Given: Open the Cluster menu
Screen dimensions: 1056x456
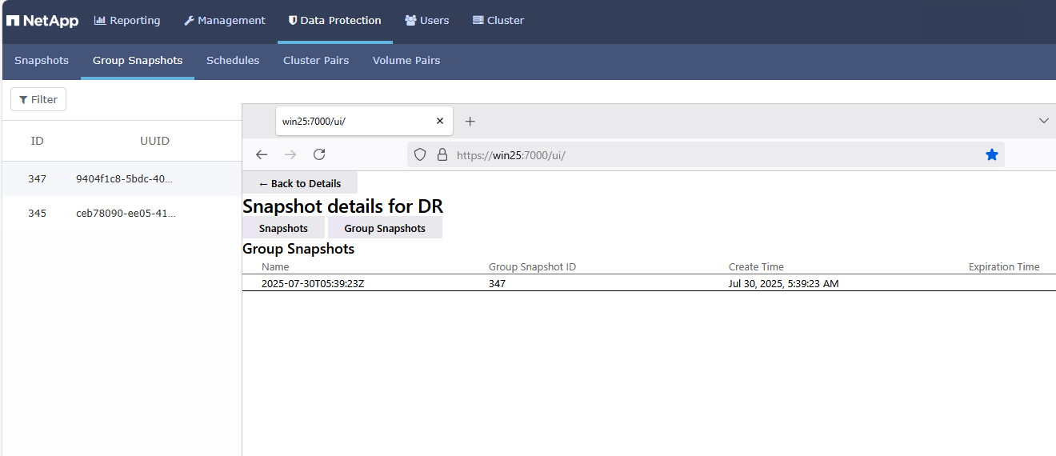Looking at the screenshot, I should [x=498, y=21].
